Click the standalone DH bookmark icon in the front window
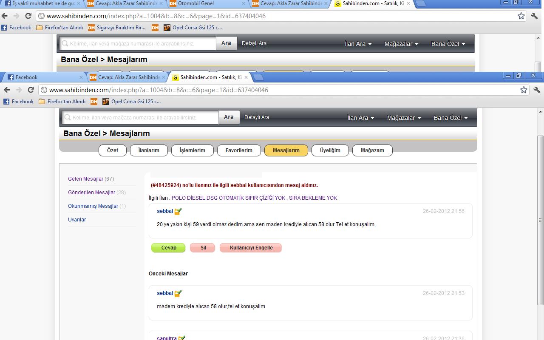Image resolution: width=544 pixels, height=340 pixels. coord(93,102)
